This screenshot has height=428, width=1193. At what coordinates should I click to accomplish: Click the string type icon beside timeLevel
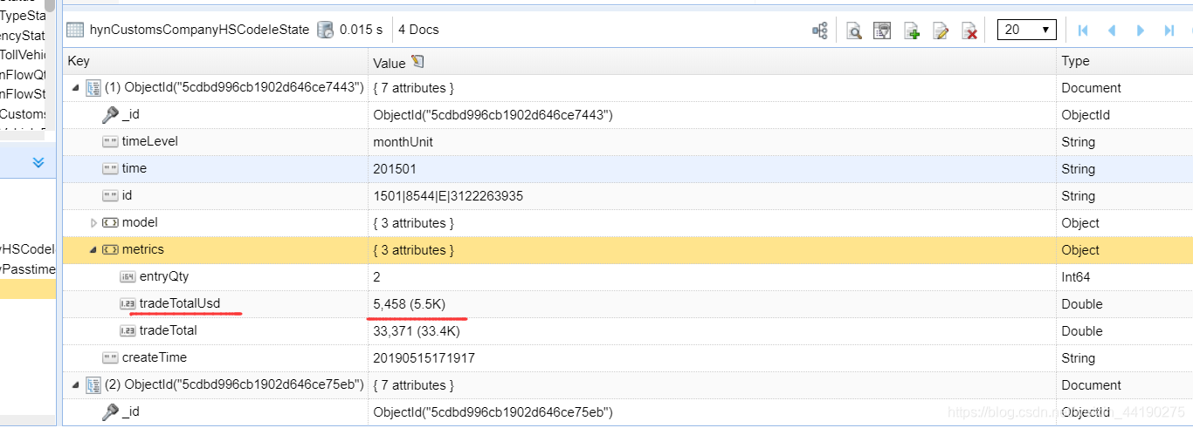(110, 142)
